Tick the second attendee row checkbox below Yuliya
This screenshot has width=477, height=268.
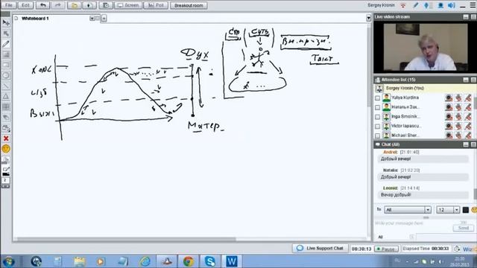378,107
